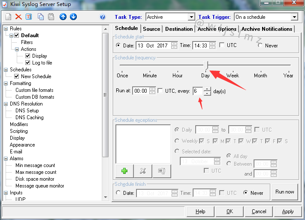Collapse the Default rule tree node
The image size is (305, 220).
(x=11, y=35)
